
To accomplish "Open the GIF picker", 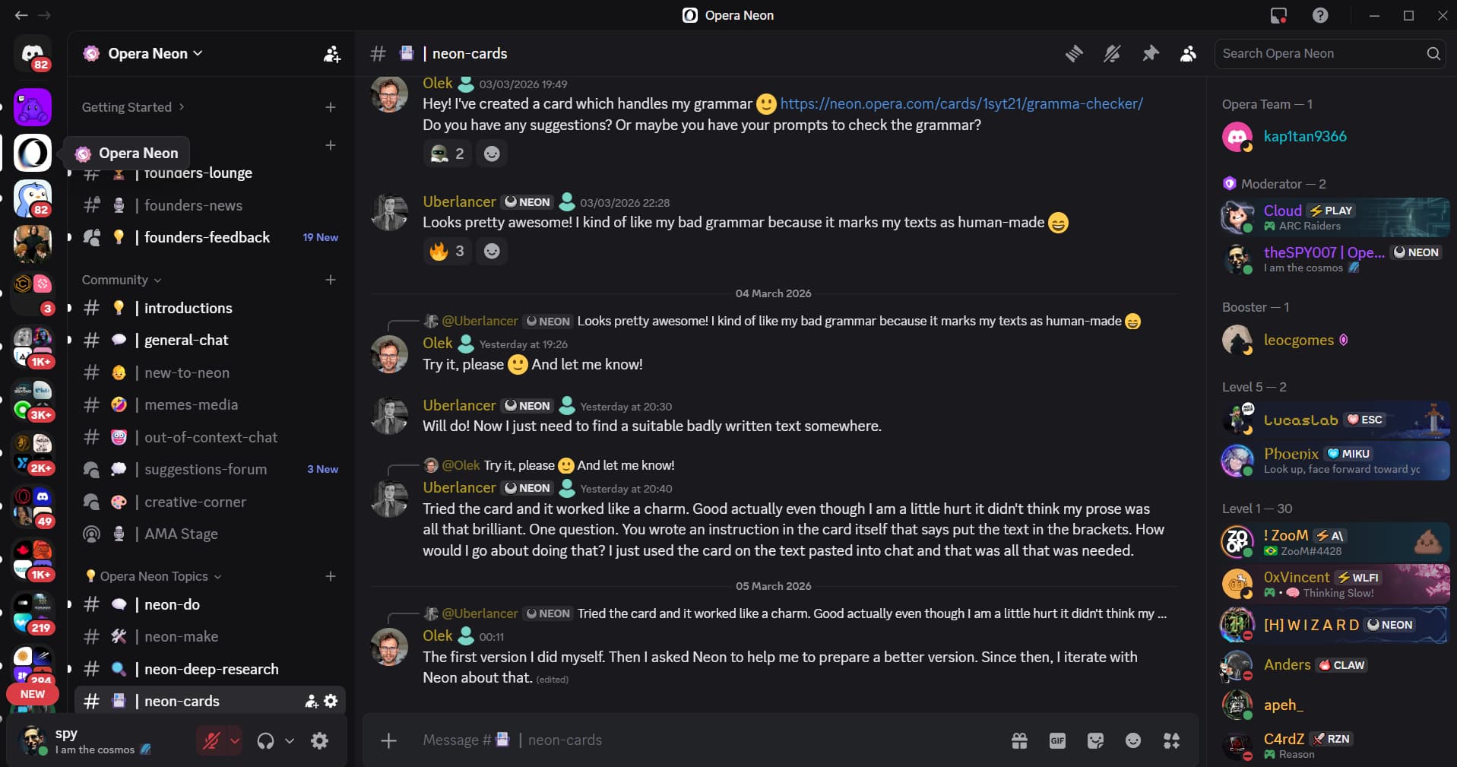I will point(1057,740).
